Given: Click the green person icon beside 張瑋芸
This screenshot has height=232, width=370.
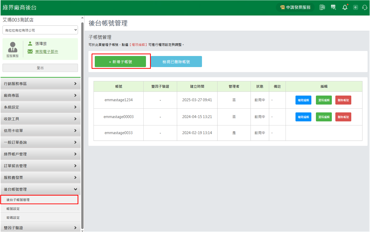Looking at the screenshot, I should (30, 43).
